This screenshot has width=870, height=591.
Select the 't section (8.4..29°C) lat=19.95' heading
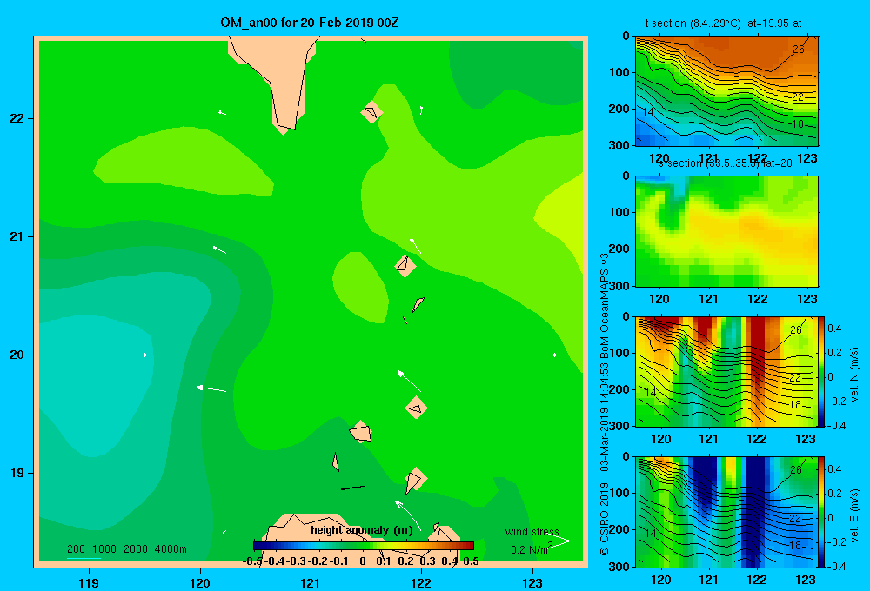click(723, 23)
